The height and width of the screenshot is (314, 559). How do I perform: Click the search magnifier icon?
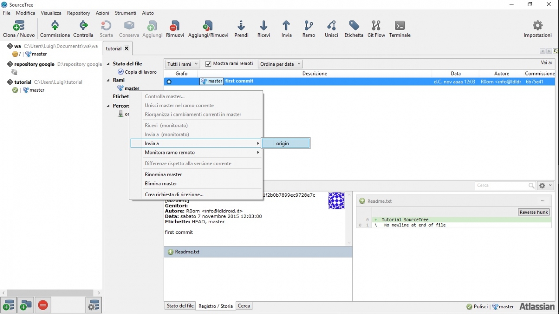(x=531, y=186)
